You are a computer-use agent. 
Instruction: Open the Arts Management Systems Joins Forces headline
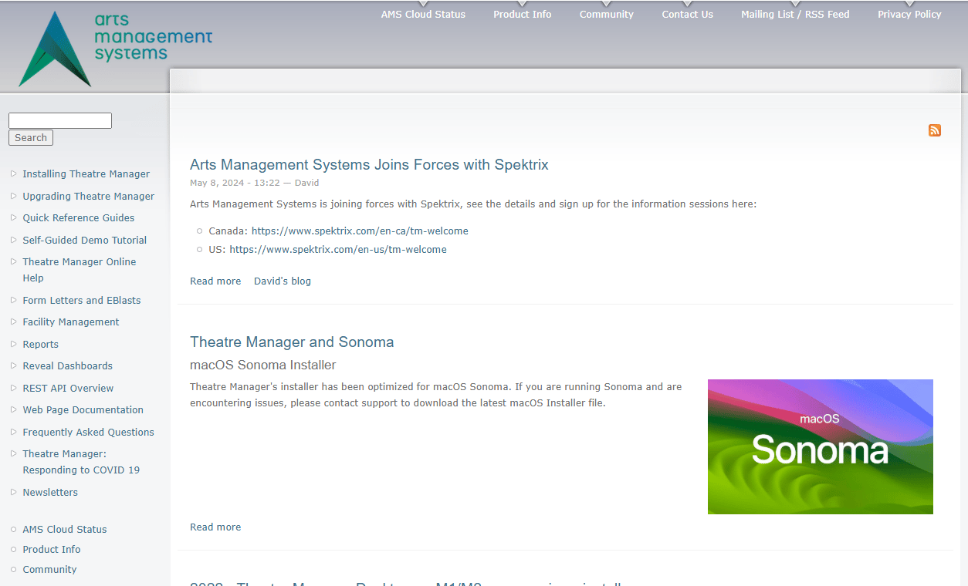click(369, 164)
